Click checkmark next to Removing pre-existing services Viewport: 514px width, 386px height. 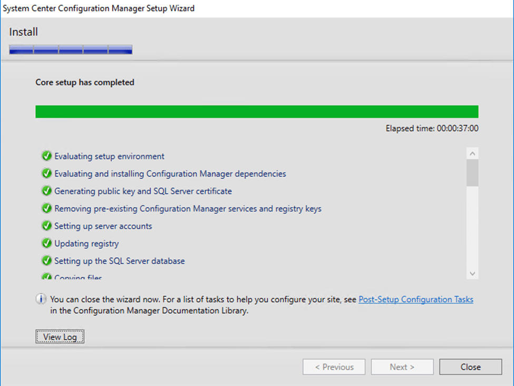point(46,208)
